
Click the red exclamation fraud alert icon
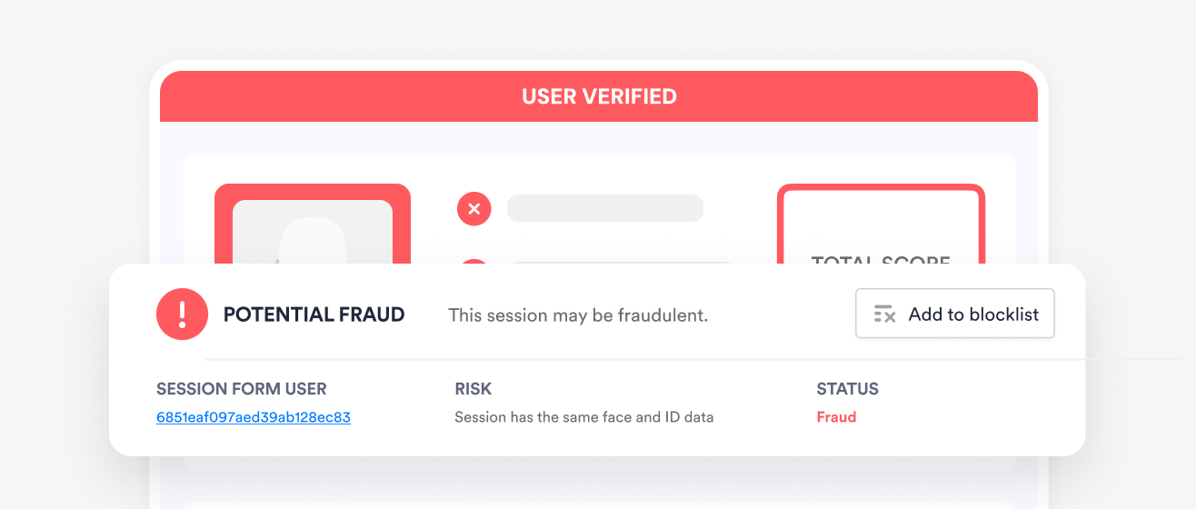click(x=182, y=314)
